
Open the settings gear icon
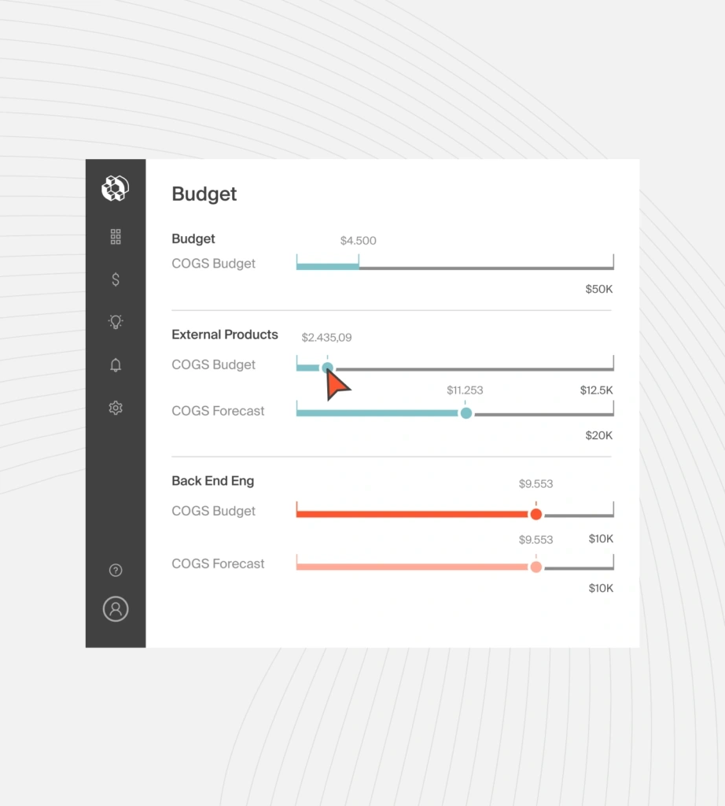116,408
